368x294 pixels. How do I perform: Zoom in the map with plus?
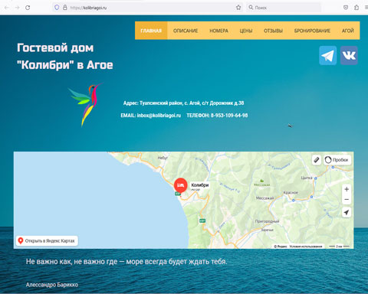coord(347,189)
